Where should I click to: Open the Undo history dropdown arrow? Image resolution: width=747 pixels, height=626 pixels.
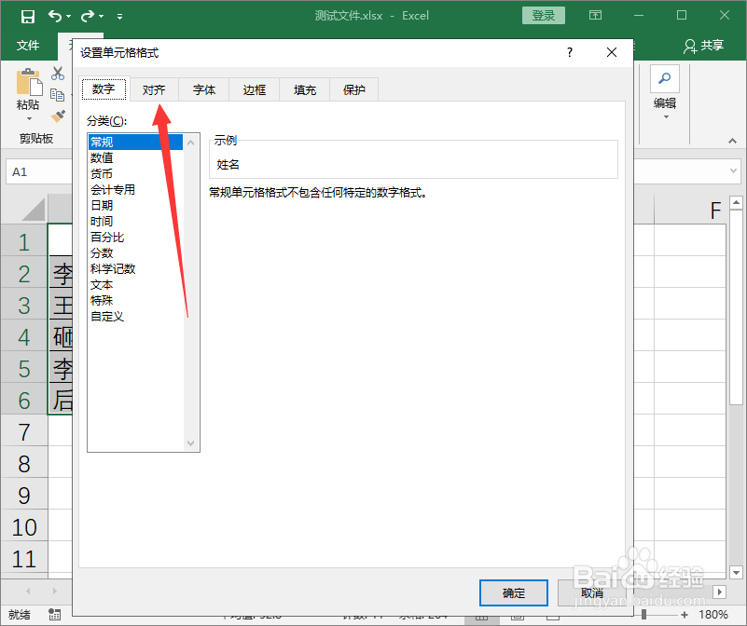pyautogui.click(x=69, y=17)
